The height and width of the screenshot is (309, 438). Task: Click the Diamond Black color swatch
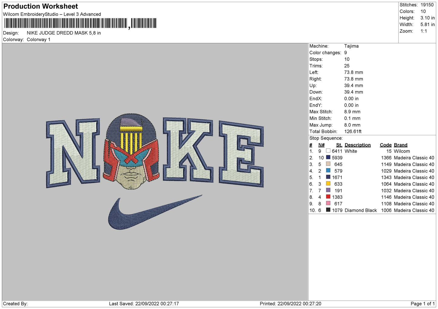[328, 210]
